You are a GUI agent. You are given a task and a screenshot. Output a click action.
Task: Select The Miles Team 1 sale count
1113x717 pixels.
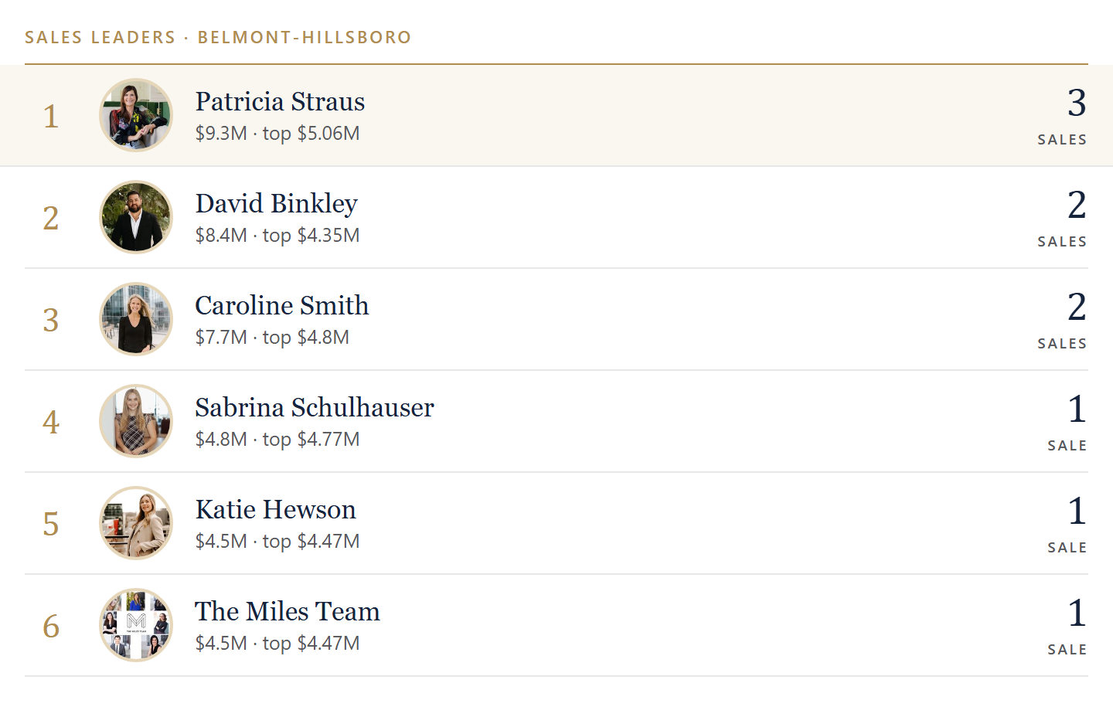pyautogui.click(x=1067, y=626)
